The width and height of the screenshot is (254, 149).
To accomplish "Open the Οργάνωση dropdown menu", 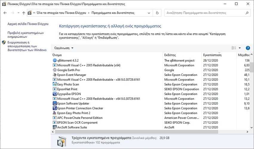I will pyautogui.click(x=64, y=48).
